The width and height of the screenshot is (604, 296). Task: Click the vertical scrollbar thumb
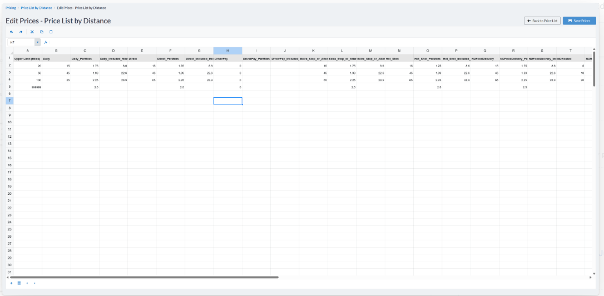click(595, 68)
